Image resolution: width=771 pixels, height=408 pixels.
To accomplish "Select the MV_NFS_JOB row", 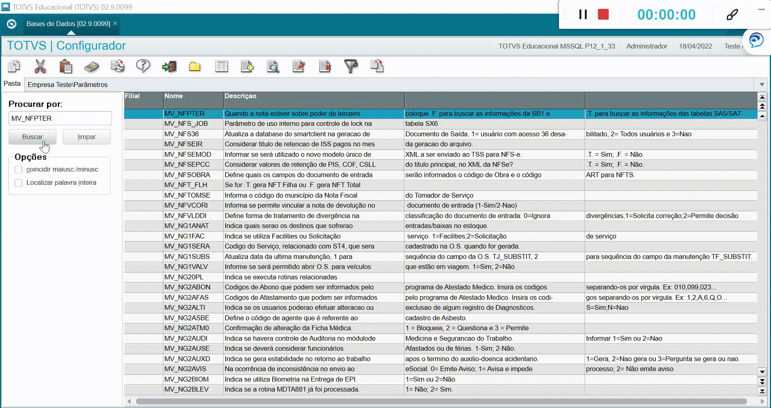I will click(441, 124).
